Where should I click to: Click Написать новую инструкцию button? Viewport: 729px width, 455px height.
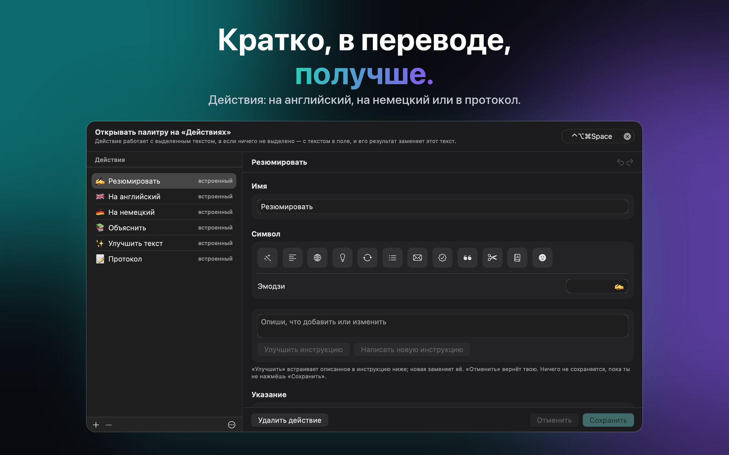(412, 350)
